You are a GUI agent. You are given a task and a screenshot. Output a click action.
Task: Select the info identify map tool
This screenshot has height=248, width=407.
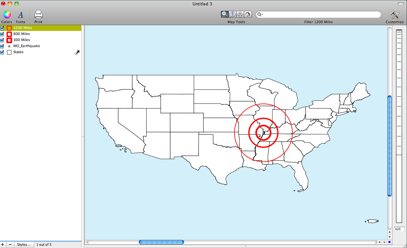(x=232, y=14)
